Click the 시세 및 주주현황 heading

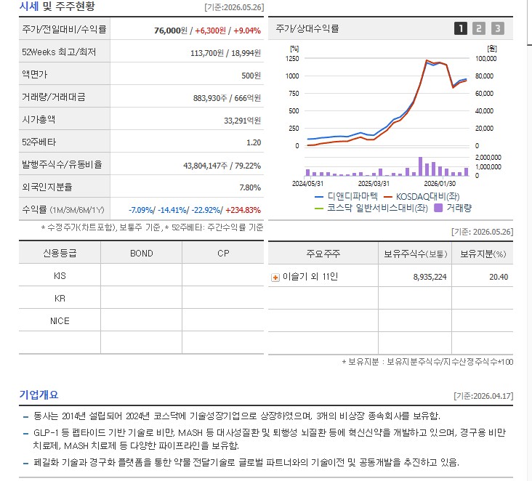[x=57, y=6]
